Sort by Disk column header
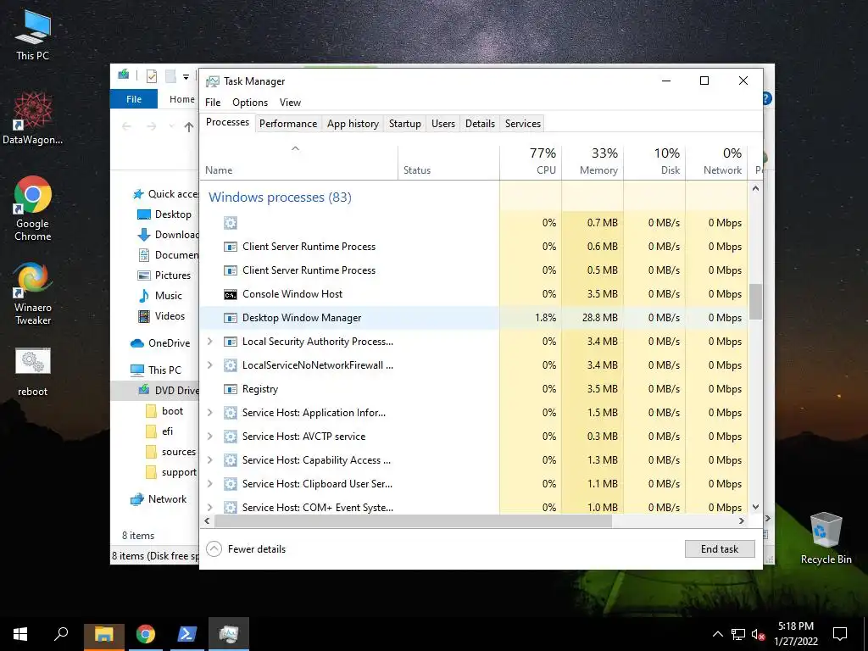Image resolution: width=868 pixels, height=651 pixels. (655, 162)
